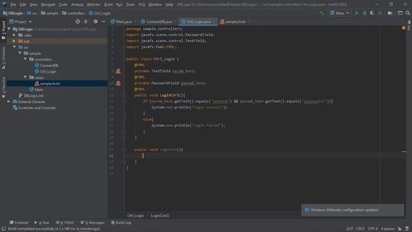Click controllers in navigation bar

pyautogui.click(x=73, y=13)
